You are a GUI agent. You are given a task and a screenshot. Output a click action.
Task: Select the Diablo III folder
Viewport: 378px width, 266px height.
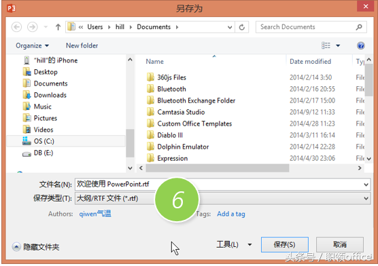pyautogui.click(x=170, y=135)
